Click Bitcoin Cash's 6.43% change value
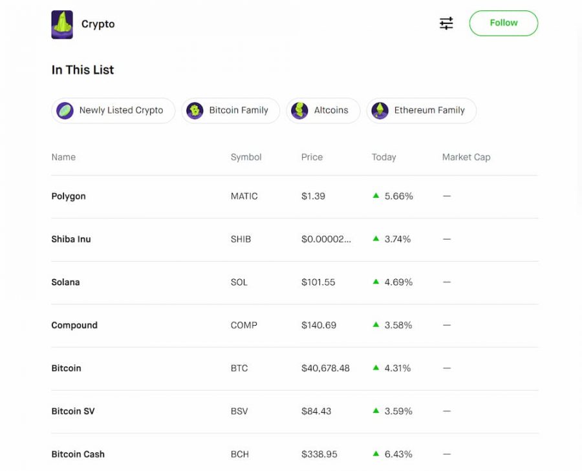This screenshot has height=471, width=582. coord(398,454)
